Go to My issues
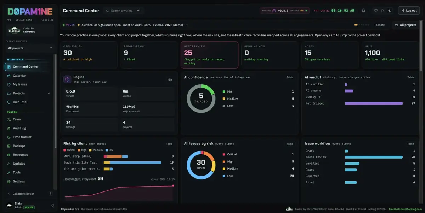Viewport: 425px width, 213px height. click(28, 84)
